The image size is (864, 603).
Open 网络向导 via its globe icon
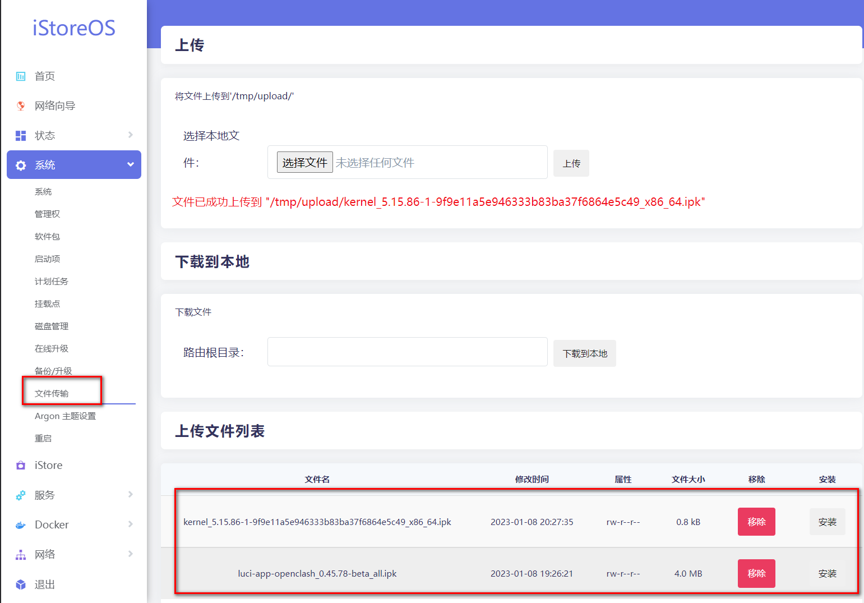coord(21,105)
